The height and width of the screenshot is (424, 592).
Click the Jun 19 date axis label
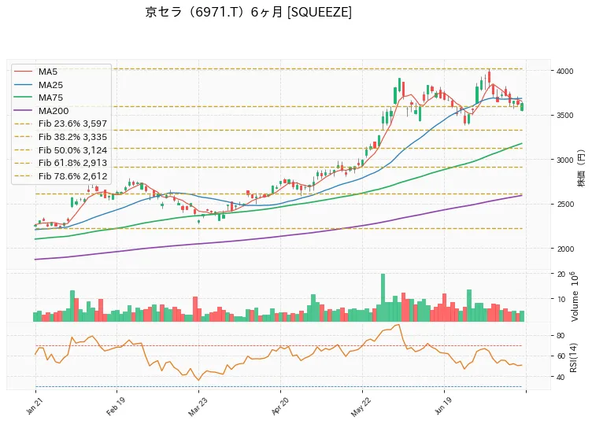tap(442, 406)
